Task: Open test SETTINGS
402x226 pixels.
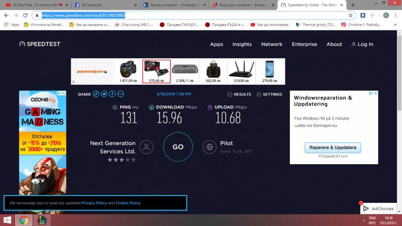Action: tap(269, 94)
